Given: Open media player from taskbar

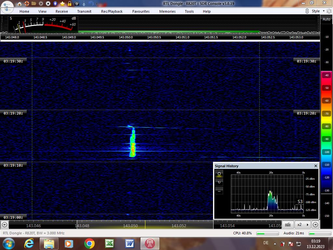Looking at the screenshot, I should tap(69, 243).
